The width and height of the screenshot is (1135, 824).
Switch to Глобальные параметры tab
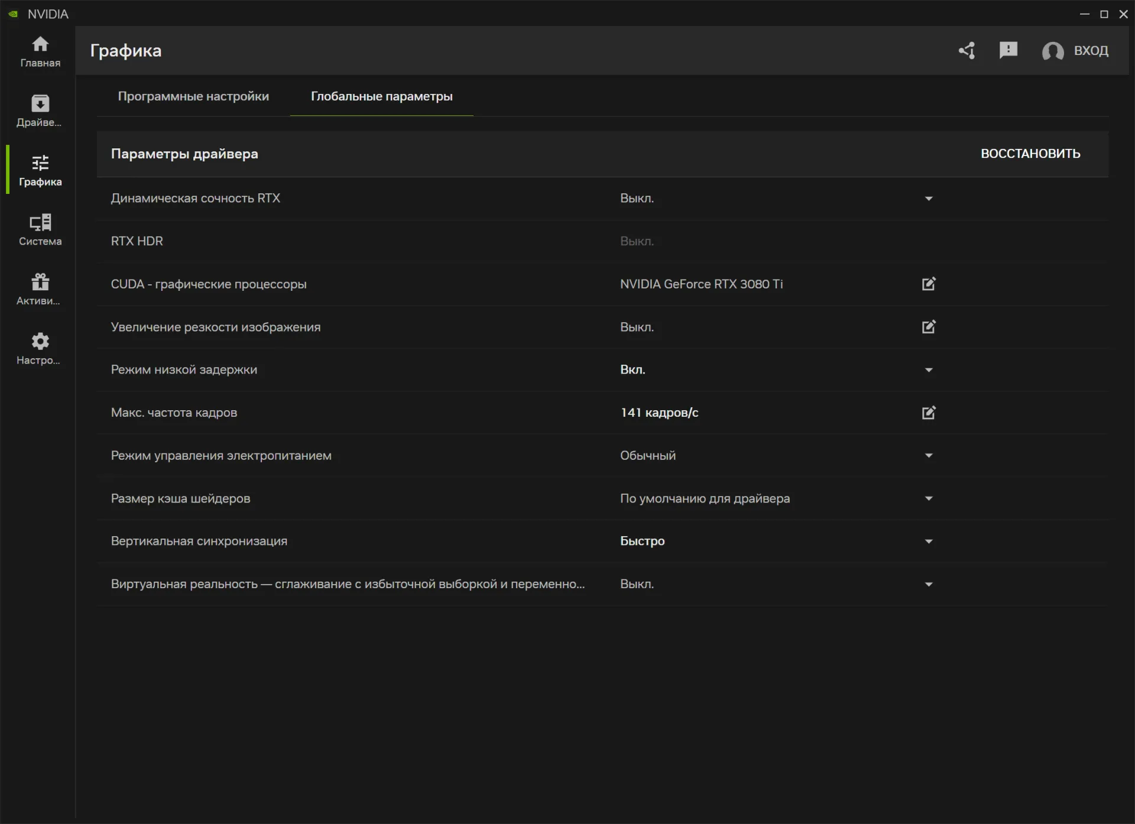tap(382, 96)
